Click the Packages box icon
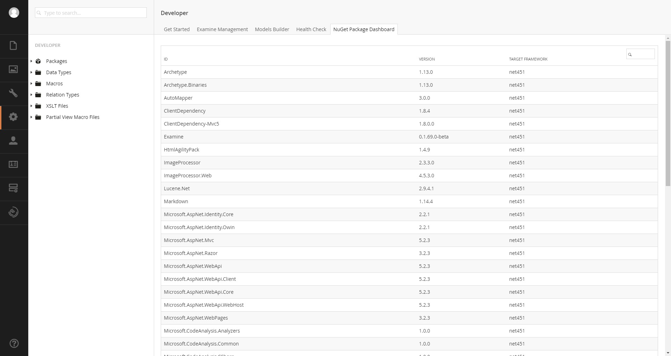The height and width of the screenshot is (356, 671). (x=38, y=61)
